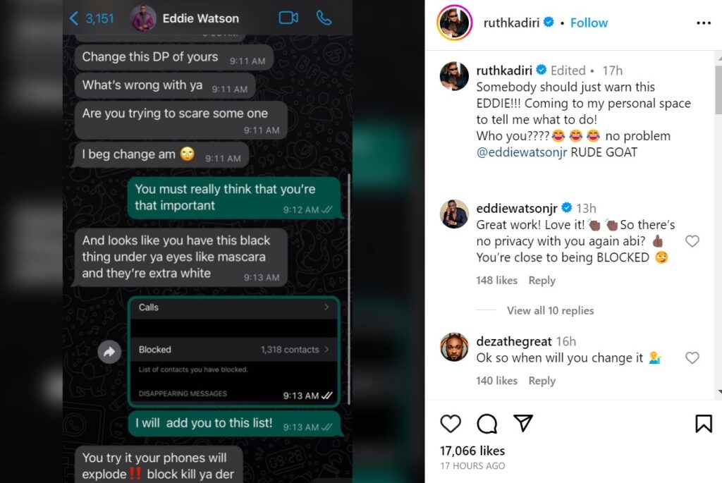Image resolution: width=722 pixels, height=483 pixels.
Task: Open comments via speech bubble icon
Action: [x=487, y=424]
